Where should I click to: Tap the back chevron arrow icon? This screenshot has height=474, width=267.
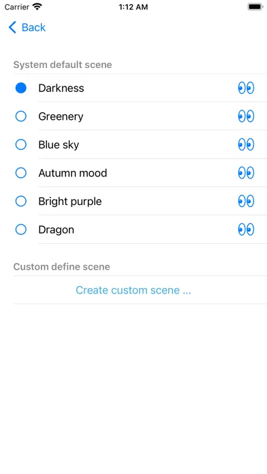tap(12, 27)
